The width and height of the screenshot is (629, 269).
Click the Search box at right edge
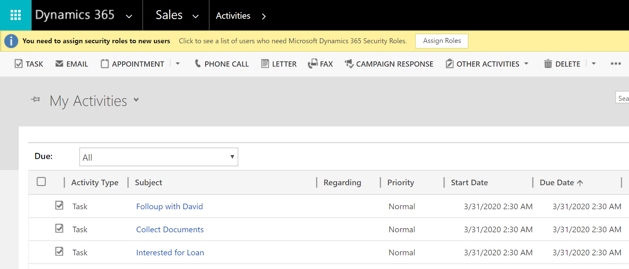pos(622,98)
